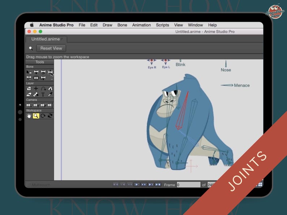
Task: Open the display quality grid icon
Action: tap(260, 184)
